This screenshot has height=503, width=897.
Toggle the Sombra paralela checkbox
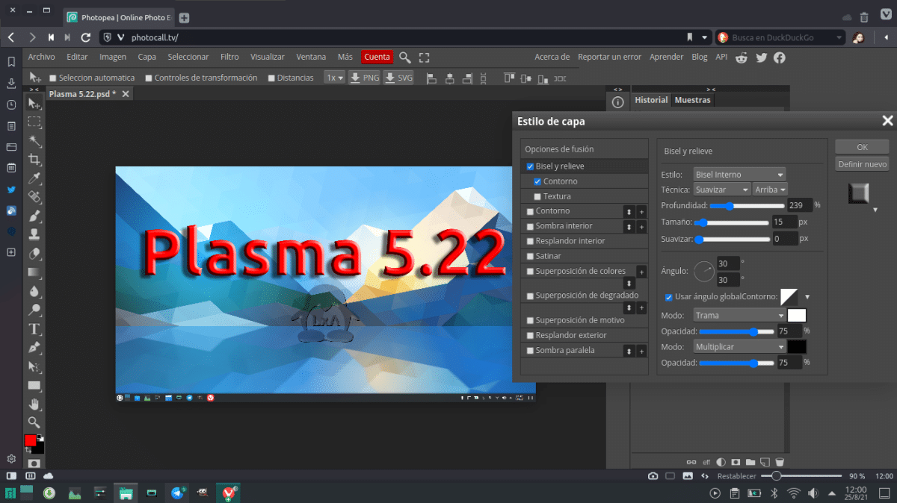click(530, 351)
